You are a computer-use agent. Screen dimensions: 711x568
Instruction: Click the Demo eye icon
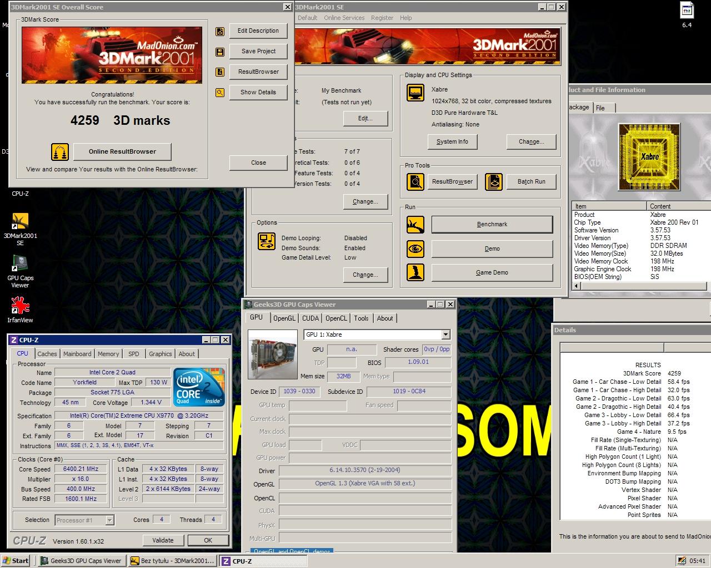pos(415,248)
